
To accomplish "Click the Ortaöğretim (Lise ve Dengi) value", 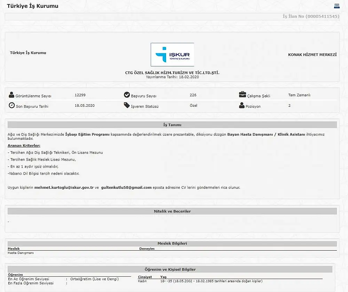I will [95, 279].
